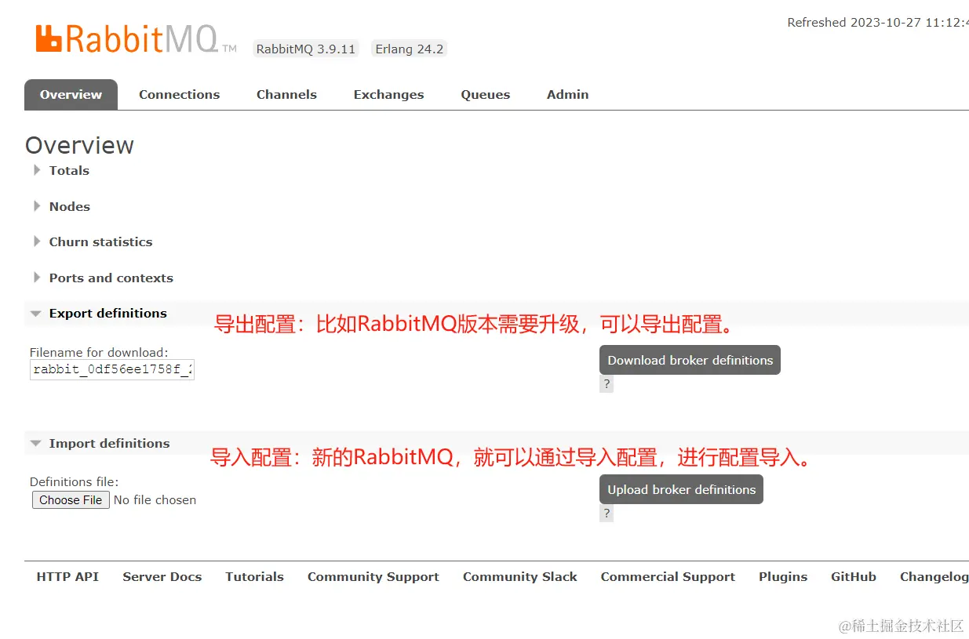Image resolution: width=969 pixels, height=639 pixels.
Task: Open the Server Docs link
Action: pos(162,576)
